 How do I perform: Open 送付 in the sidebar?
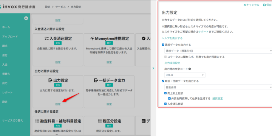point(5,55)
